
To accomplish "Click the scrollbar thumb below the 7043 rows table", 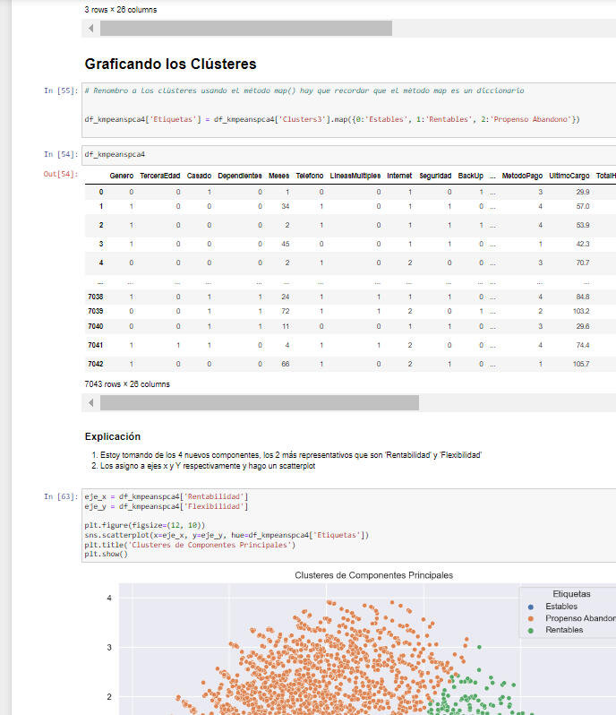I will pyautogui.click(x=260, y=403).
